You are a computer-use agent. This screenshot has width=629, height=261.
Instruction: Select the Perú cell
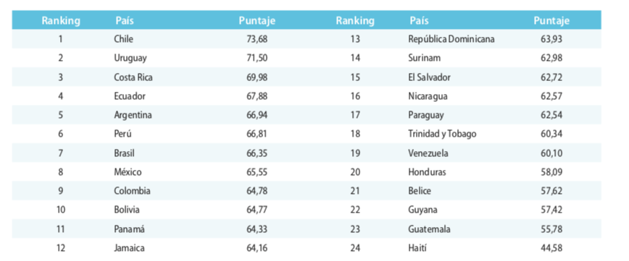point(122,134)
